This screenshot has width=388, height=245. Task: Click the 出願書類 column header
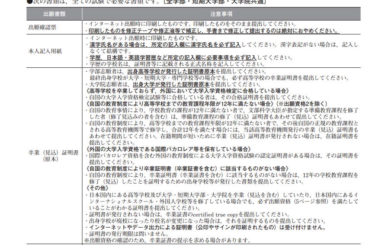pos(54,14)
